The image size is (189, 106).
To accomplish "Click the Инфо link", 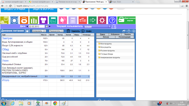I will pos(89,31).
